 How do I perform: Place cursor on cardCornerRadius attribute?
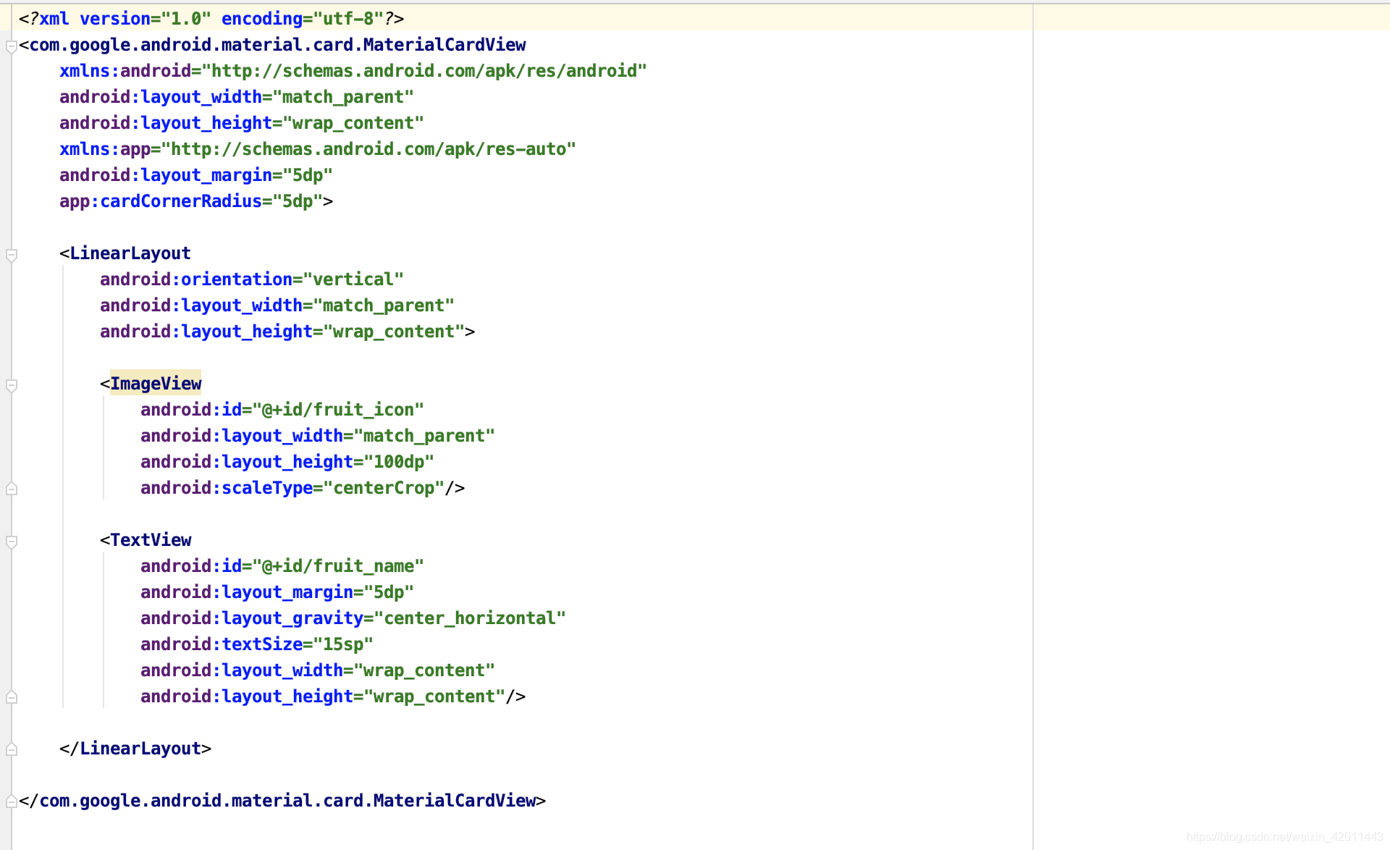point(180,201)
